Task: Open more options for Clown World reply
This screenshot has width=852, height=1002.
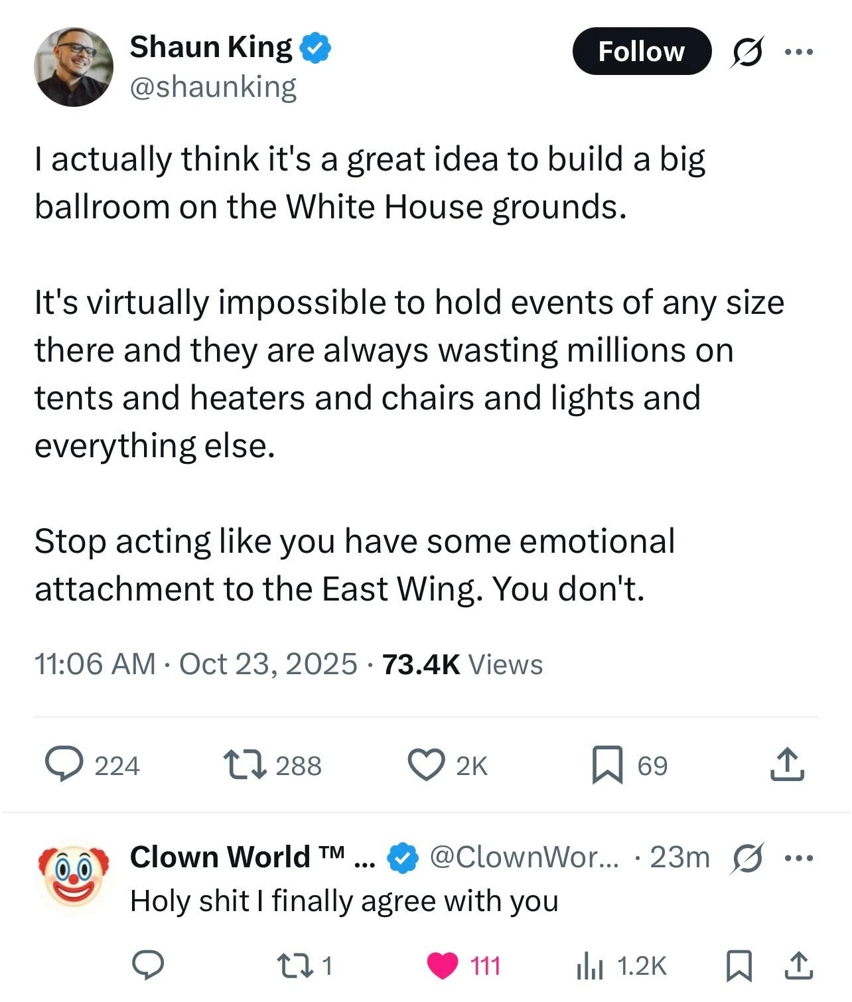Action: click(x=798, y=857)
